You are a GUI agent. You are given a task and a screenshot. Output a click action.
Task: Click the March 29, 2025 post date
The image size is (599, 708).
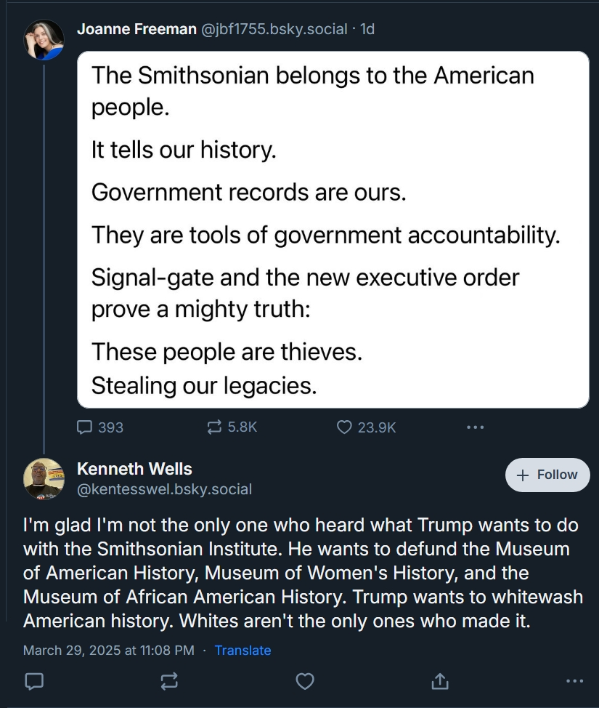coord(109,650)
